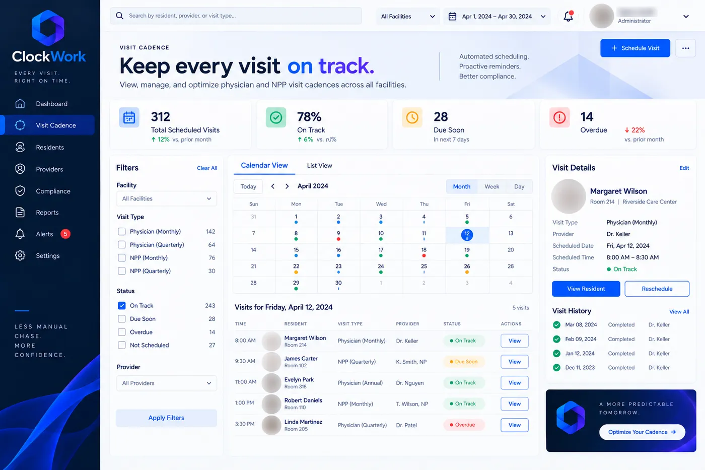Check the Due Soon status filter
The width and height of the screenshot is (705, 470).
(121, 319)
